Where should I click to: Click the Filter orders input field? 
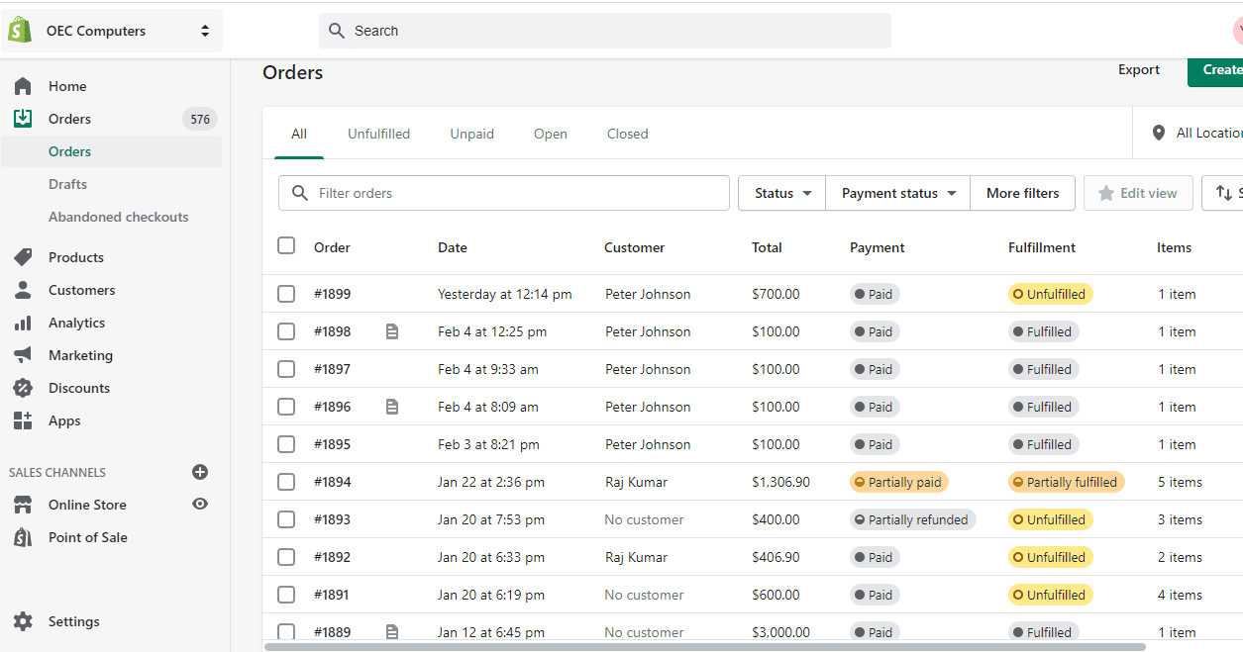click(x=515, y=193)
